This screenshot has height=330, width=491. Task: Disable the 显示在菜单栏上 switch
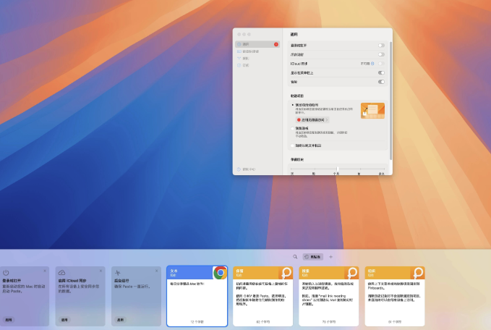[380, 73]
